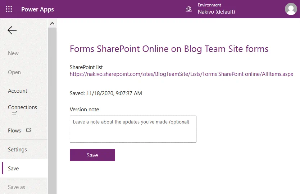
Task: Select New in the left menu
Action: click(x=13, y=53)
